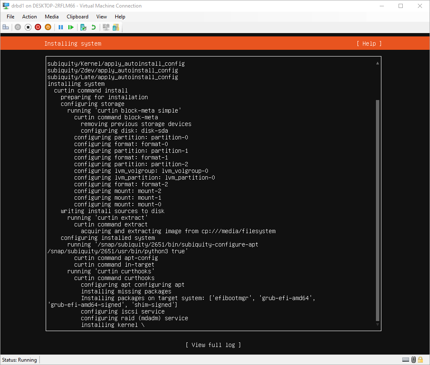Click 'configuring lvm_partition: lvm_partition-0' line

145,177
